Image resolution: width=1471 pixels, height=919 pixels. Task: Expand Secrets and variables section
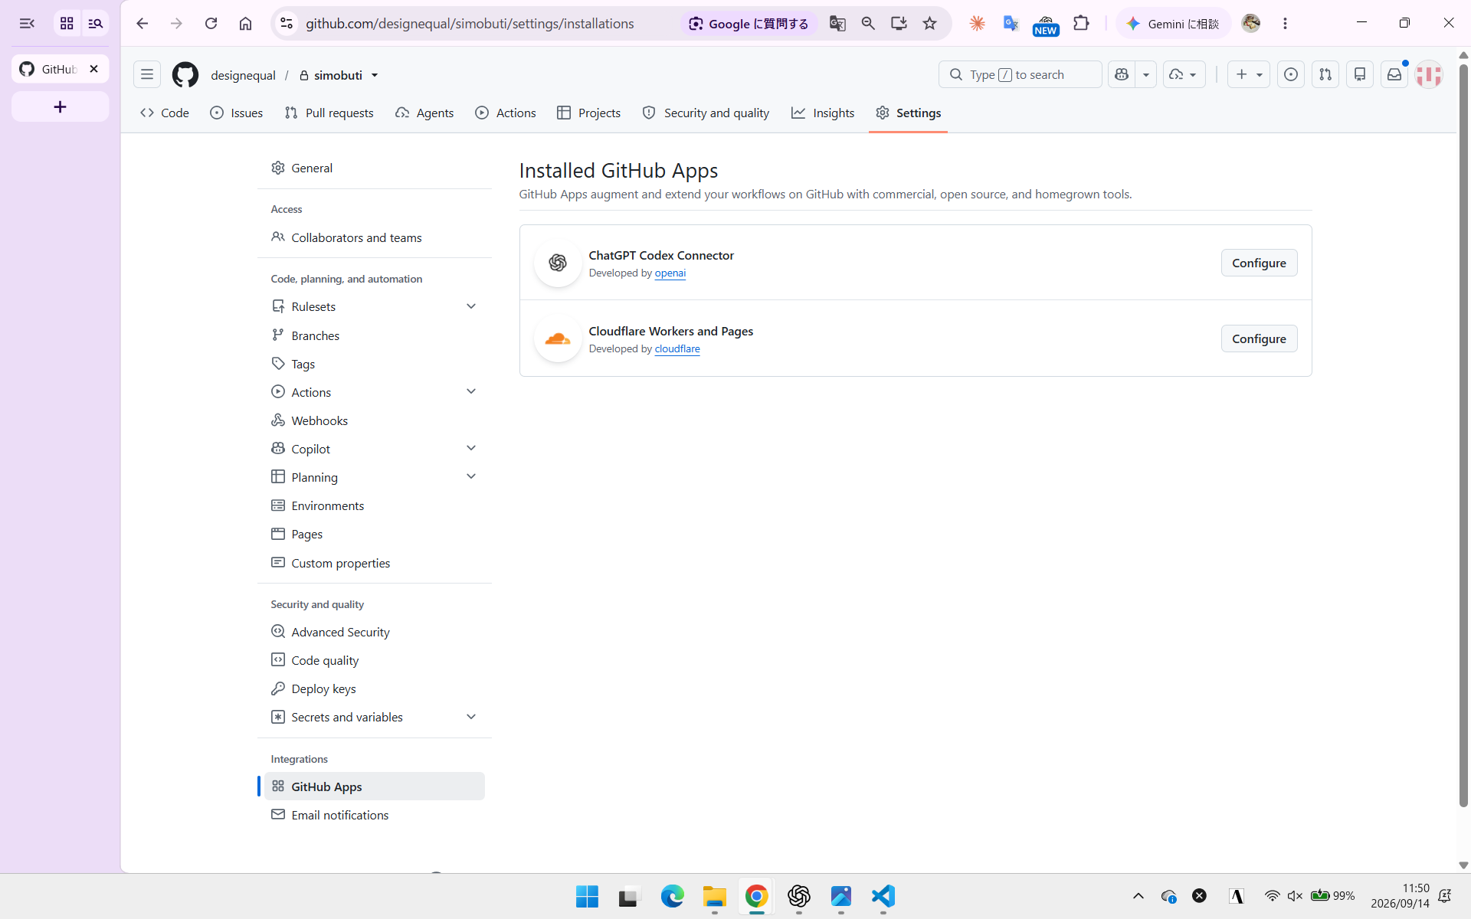point(471,717)
